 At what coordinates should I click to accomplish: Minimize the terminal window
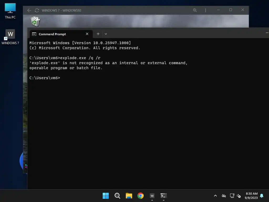pos(267,33)
